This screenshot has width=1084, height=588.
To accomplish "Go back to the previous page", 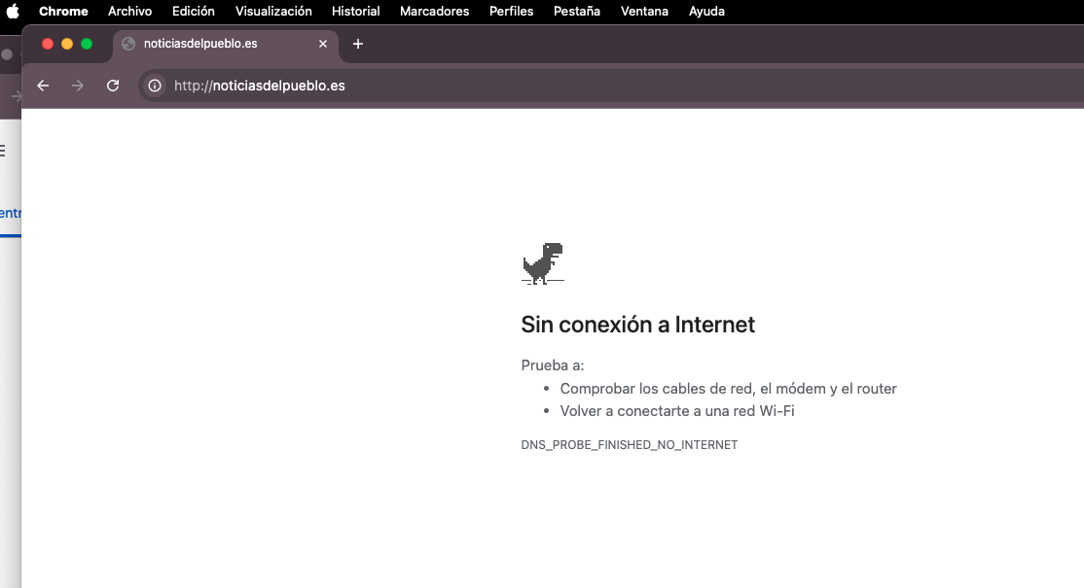I will click(43, 86).
